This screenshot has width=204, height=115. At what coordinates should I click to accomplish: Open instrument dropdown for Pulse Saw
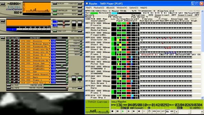click(50, 63)
